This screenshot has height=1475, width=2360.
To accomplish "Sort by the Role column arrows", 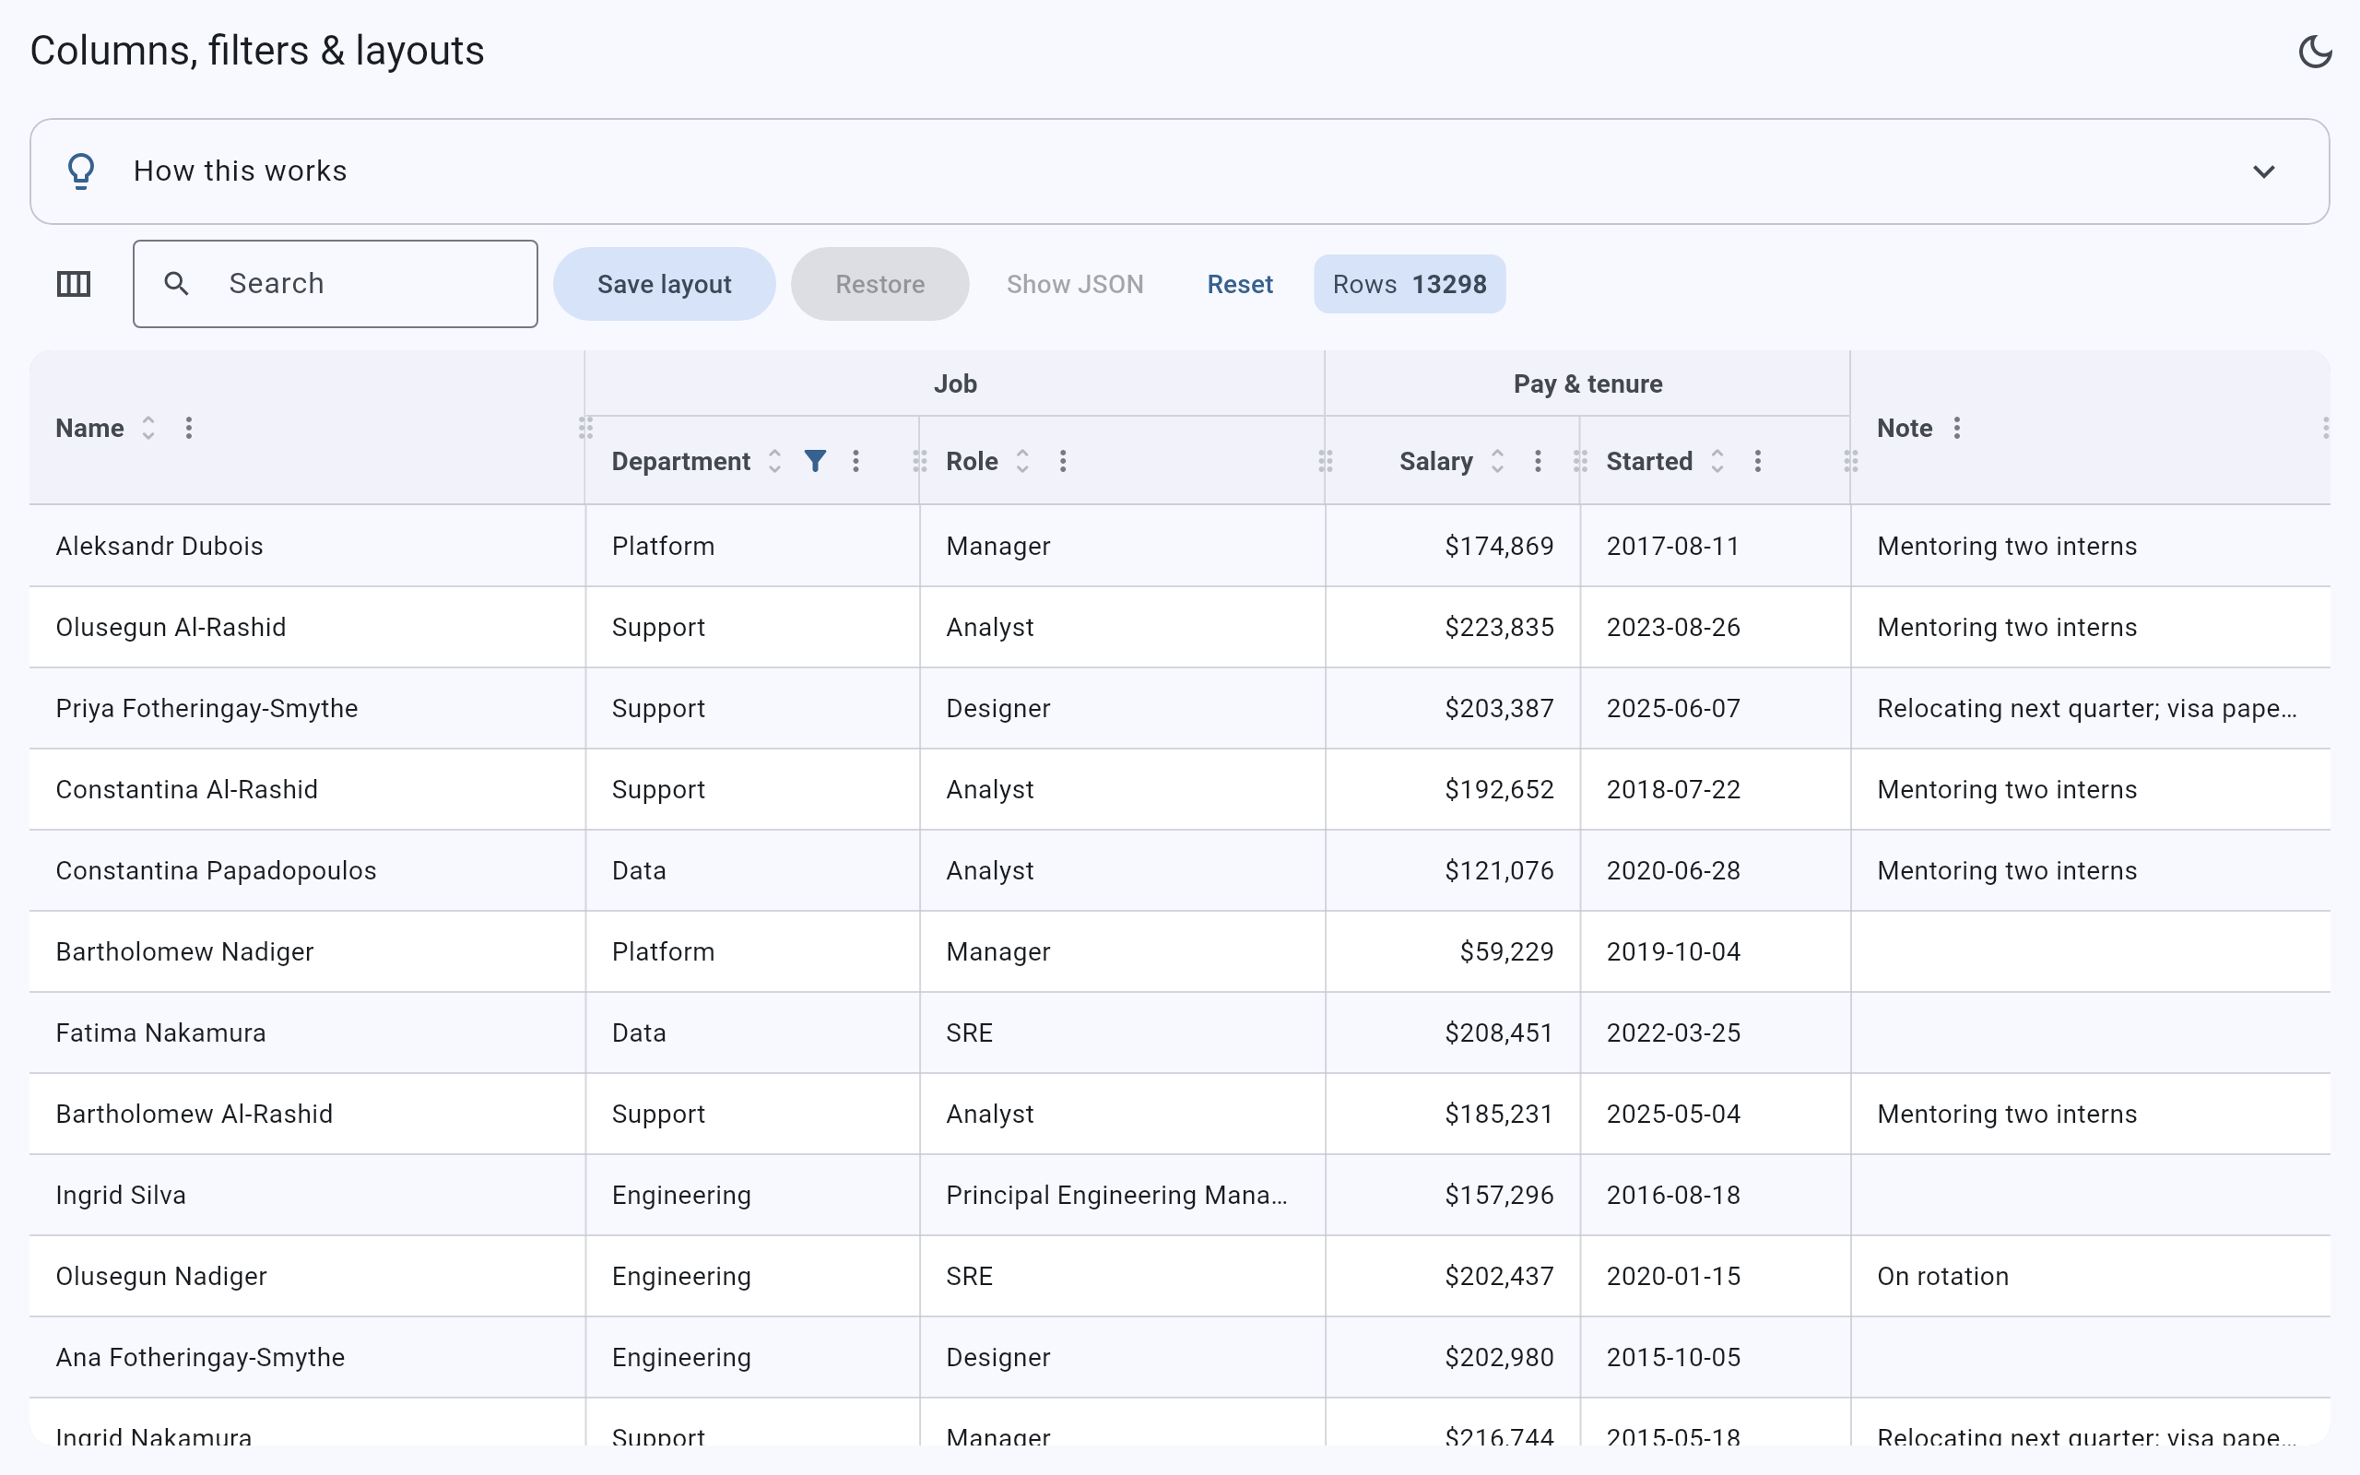I will pos(1022,462).
